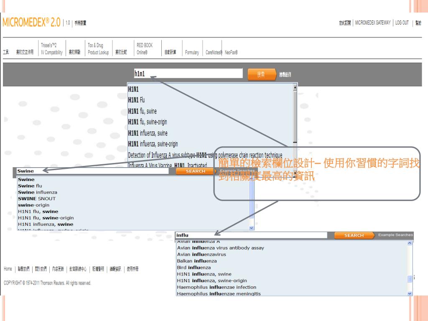Select the Avian influenzavirus suggestion
Image resolution: width=428 pixels, height=321 pixels.
(x=201, y=255)
